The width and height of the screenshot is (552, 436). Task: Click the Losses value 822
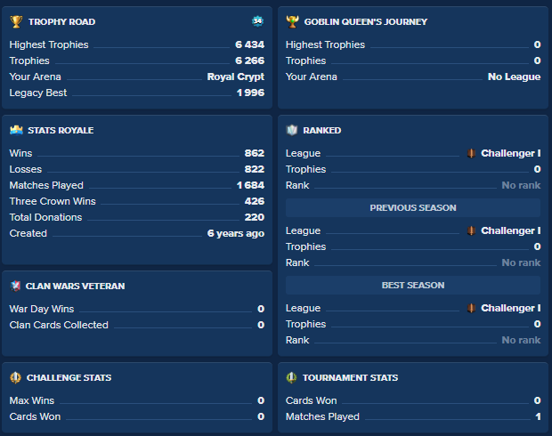click(255, 169)
